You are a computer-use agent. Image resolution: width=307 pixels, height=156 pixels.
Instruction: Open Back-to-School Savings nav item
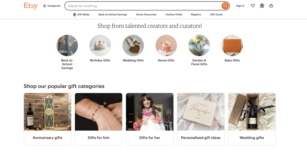coord(113,14)
